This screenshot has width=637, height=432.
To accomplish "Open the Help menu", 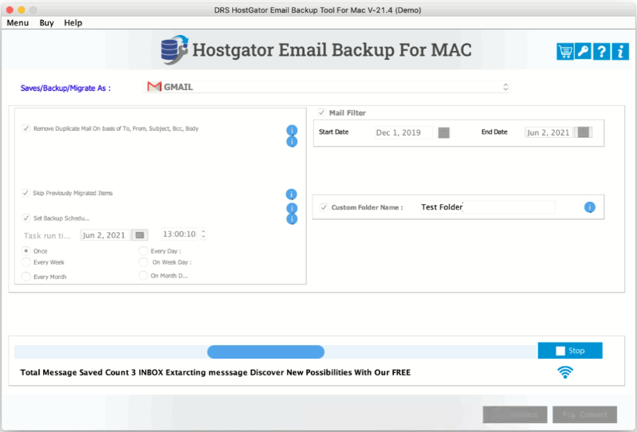I will [73, 23].
